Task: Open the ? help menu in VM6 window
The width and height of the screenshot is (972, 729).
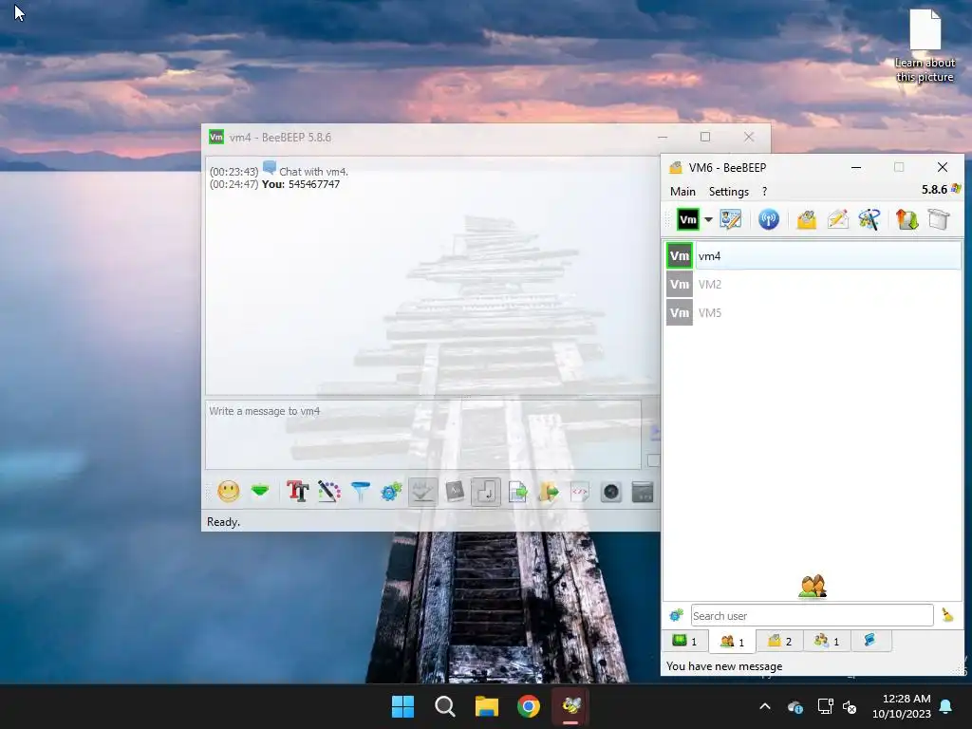Action: pyautogui.click(x=764, y=192)
